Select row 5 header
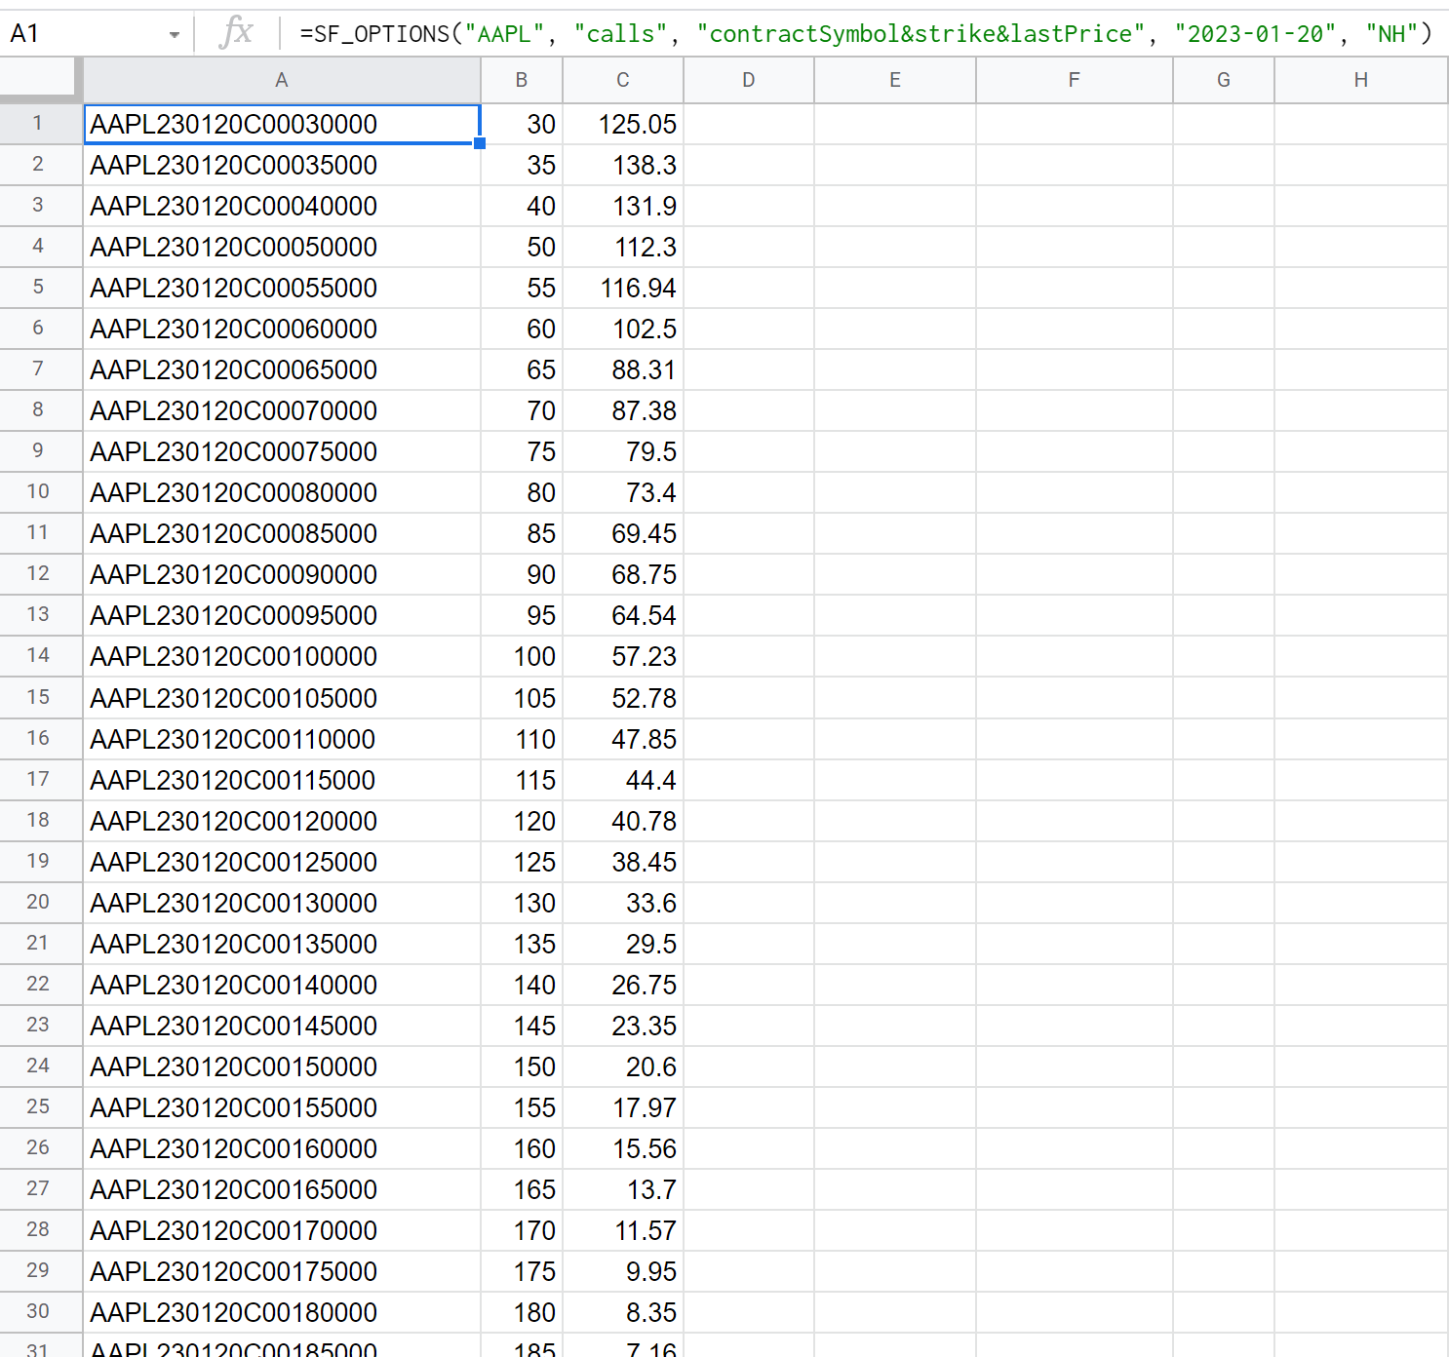The width and height of the screenshot is (1449, 1357). 39,288
